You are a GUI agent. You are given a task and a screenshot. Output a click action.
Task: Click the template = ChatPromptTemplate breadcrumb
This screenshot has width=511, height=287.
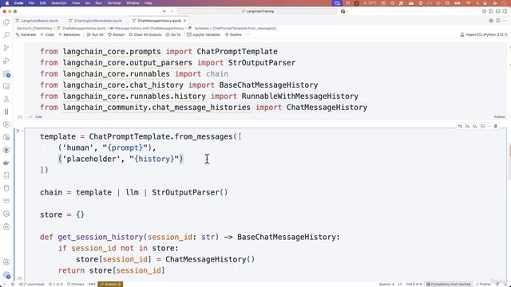coord(232,29)
